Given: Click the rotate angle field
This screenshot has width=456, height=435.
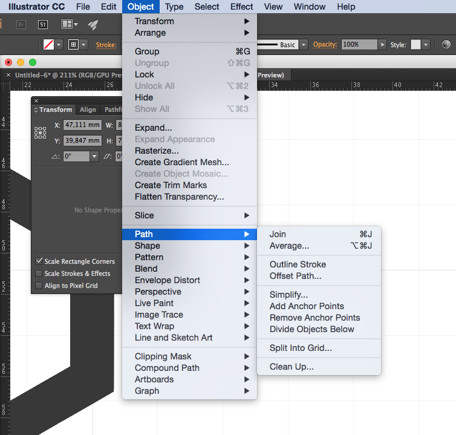Looking at the screenshot, I should [76, 156].
